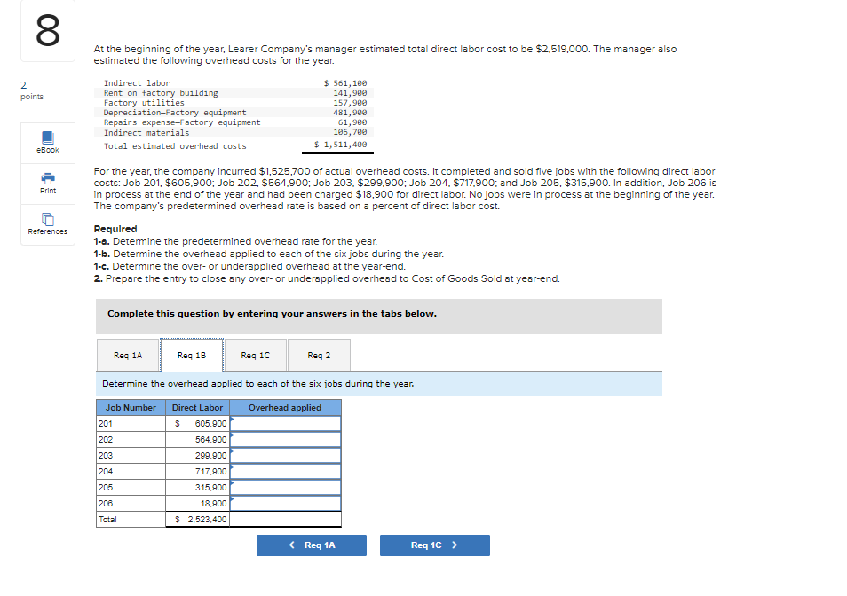Click the Required heading
The height and width of the screenshot is (596, 847).
[x=115, y=229]
